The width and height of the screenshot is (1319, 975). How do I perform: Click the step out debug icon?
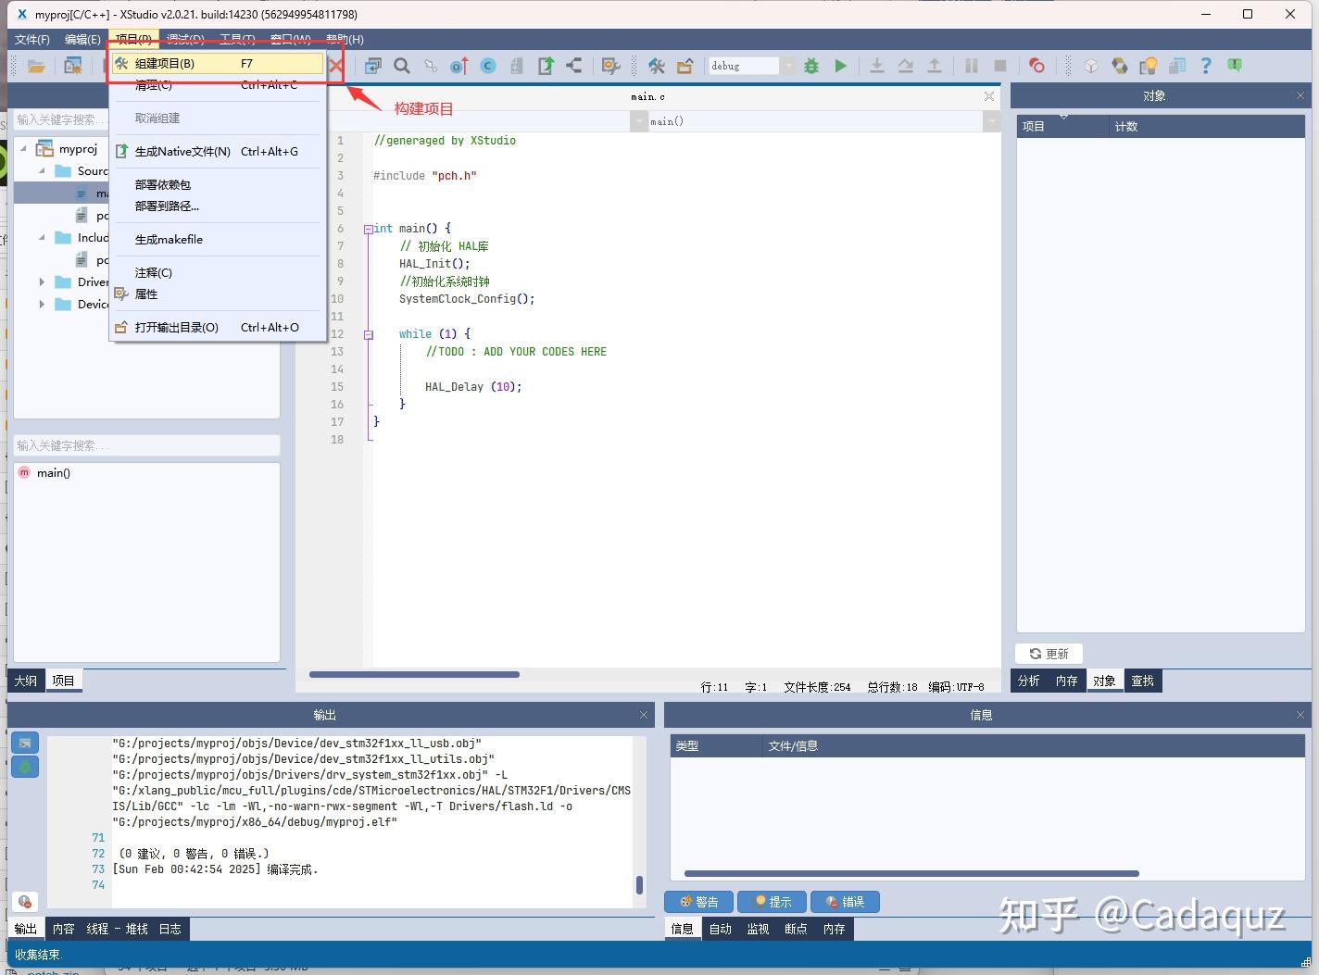tap(935, 66)
